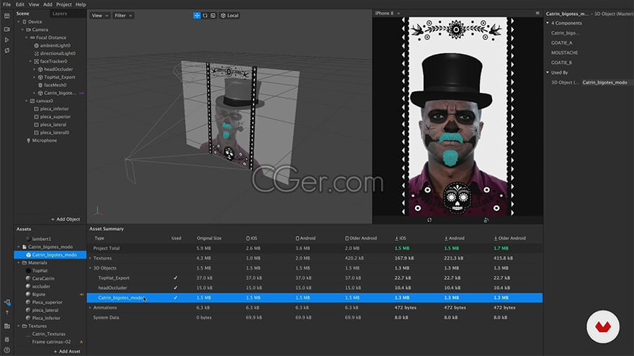Open the Project menu
Screen dimensions: 634x356
[x=64, y=4]
